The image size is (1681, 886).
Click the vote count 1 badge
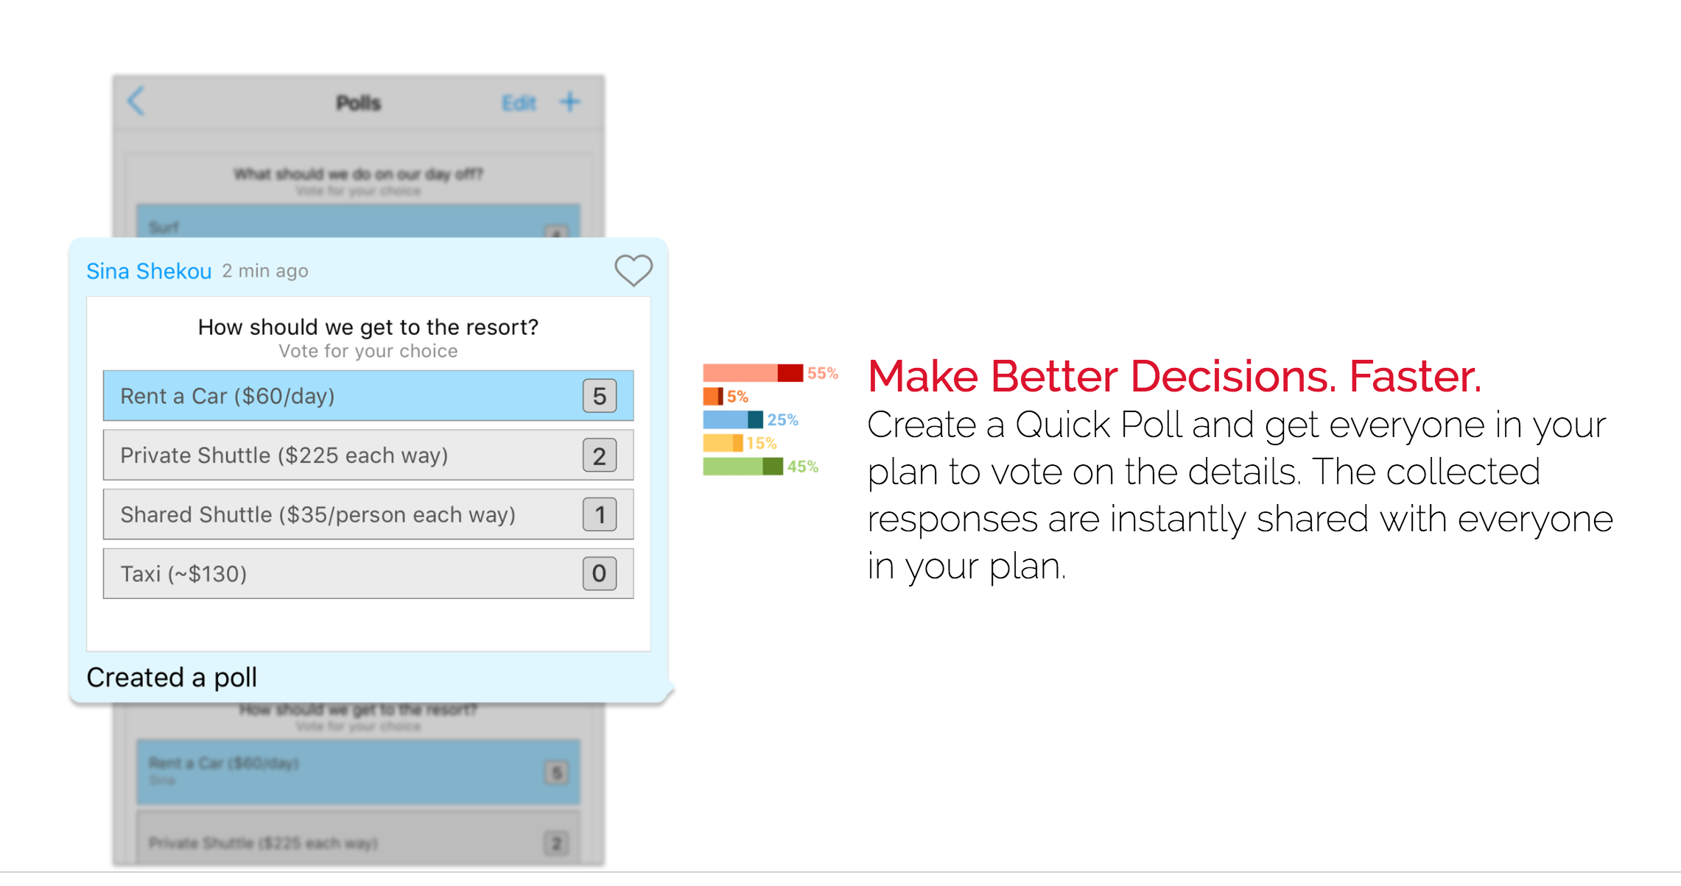click(600, 514)
